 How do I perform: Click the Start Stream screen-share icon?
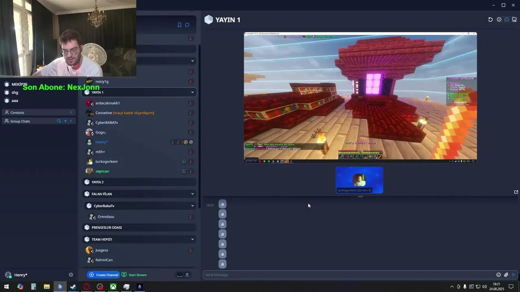[124, 275]
